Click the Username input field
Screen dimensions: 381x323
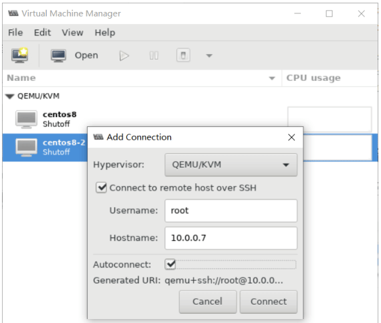pyautogui.click(x=231, y=211)
